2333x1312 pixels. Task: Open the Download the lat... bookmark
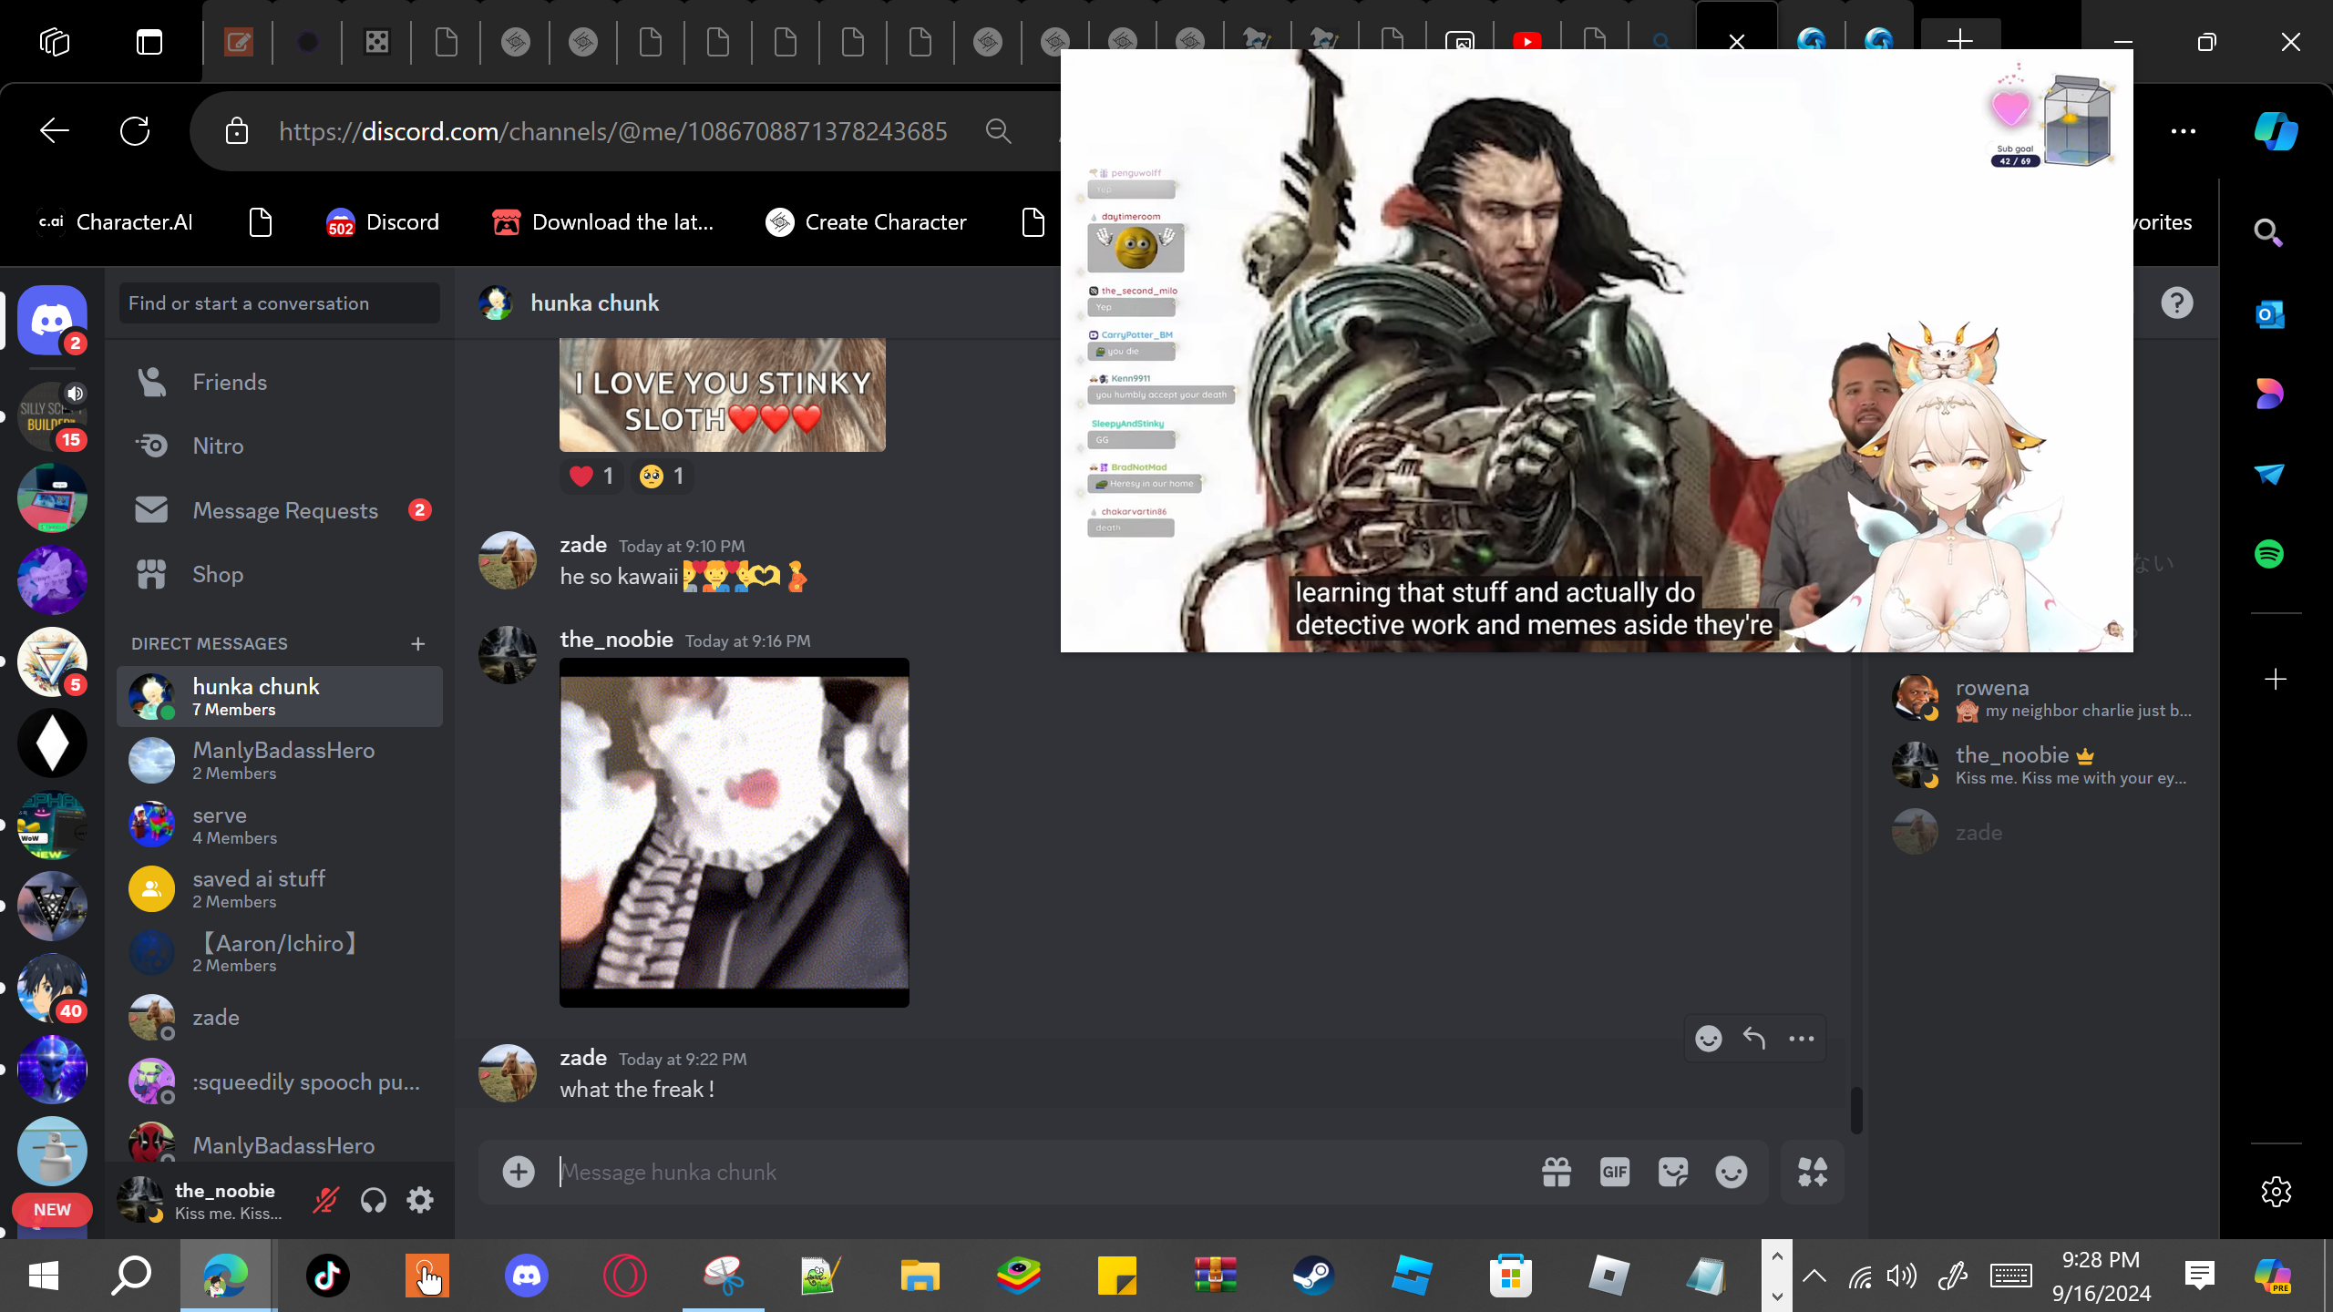click(602, 222)
